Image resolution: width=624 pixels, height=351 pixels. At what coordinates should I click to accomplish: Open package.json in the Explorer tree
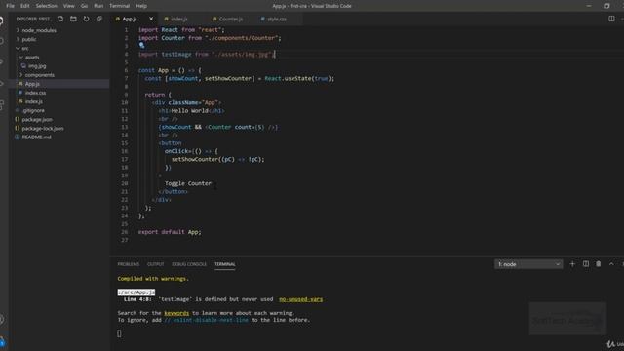coord(37,119)
